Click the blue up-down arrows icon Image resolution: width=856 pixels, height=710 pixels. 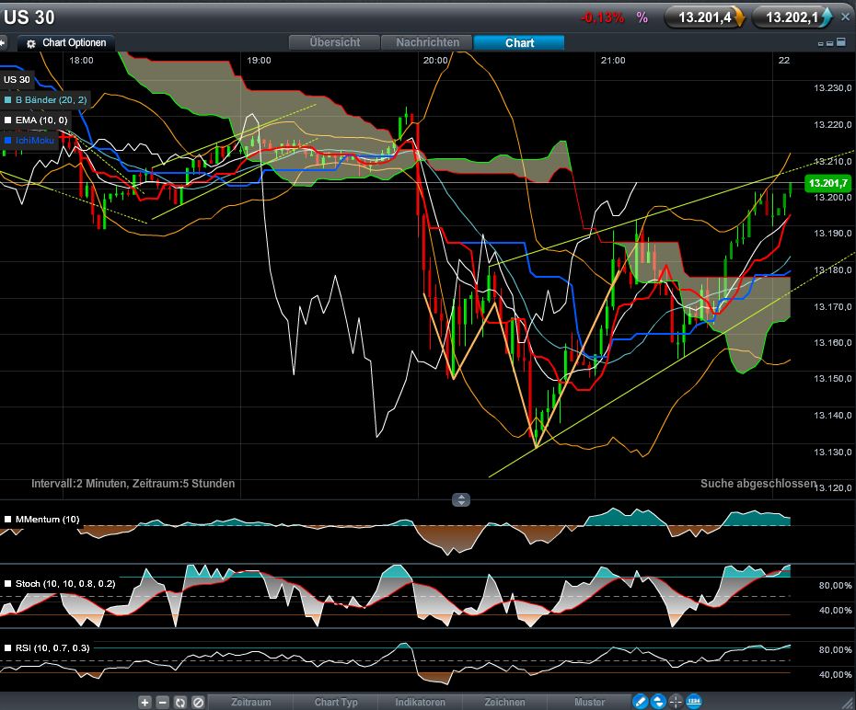click(x=658, y=702)
